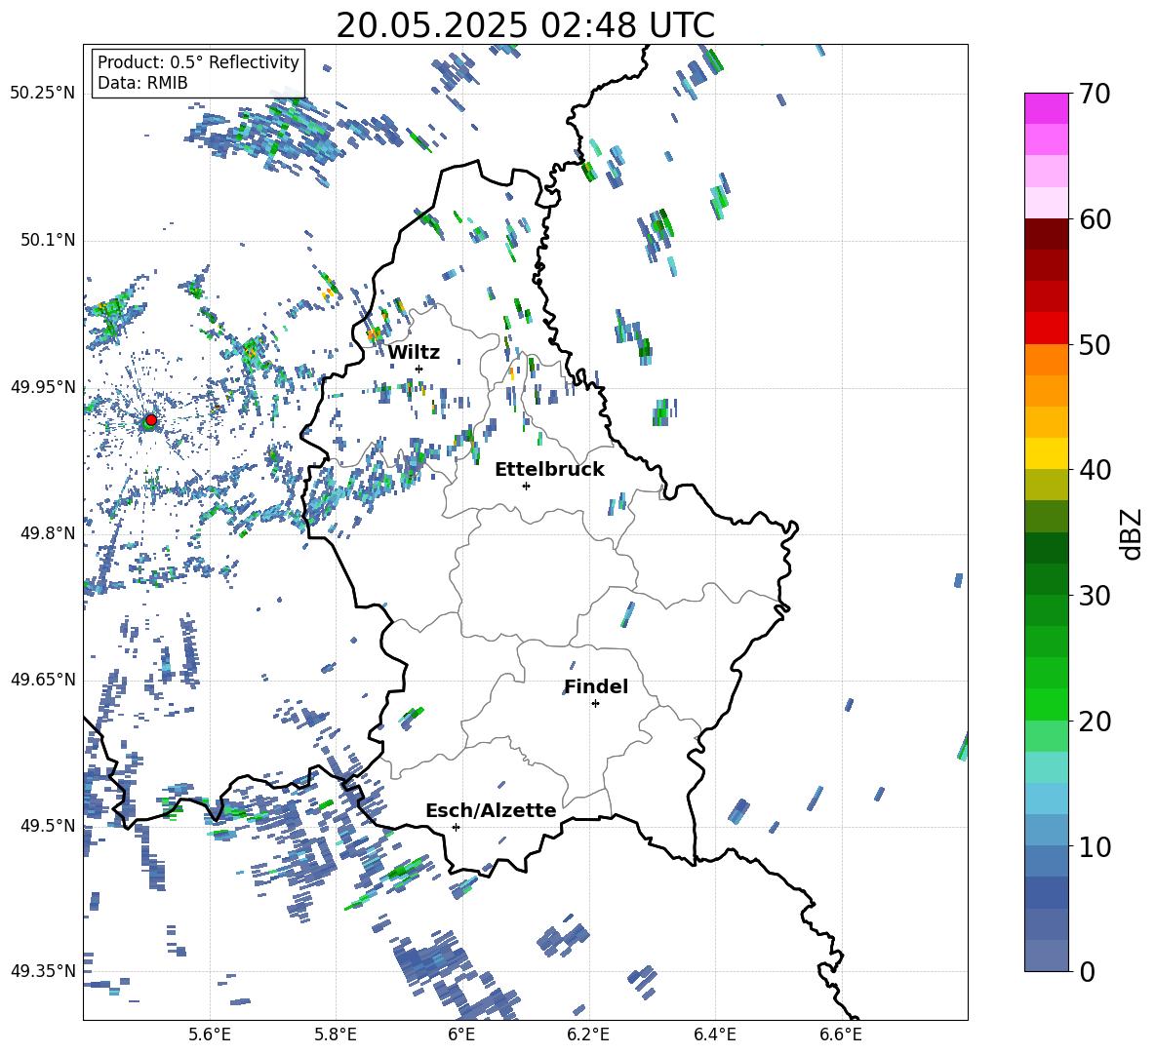Click the Wiltz city label

tap(414, 353)
